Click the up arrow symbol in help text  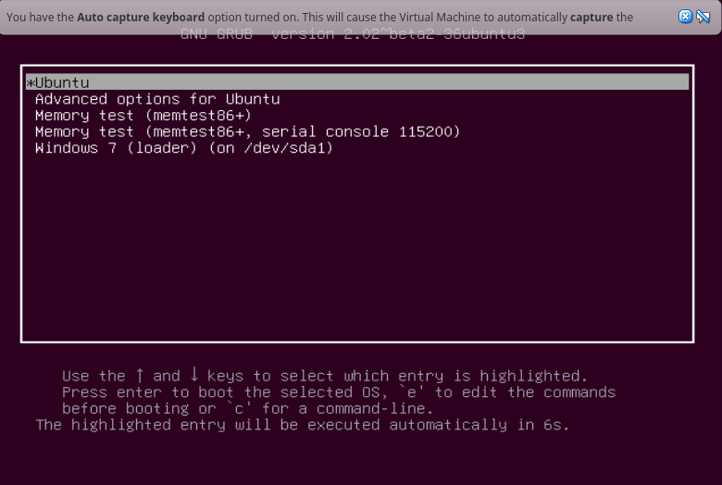pos(140,375)
